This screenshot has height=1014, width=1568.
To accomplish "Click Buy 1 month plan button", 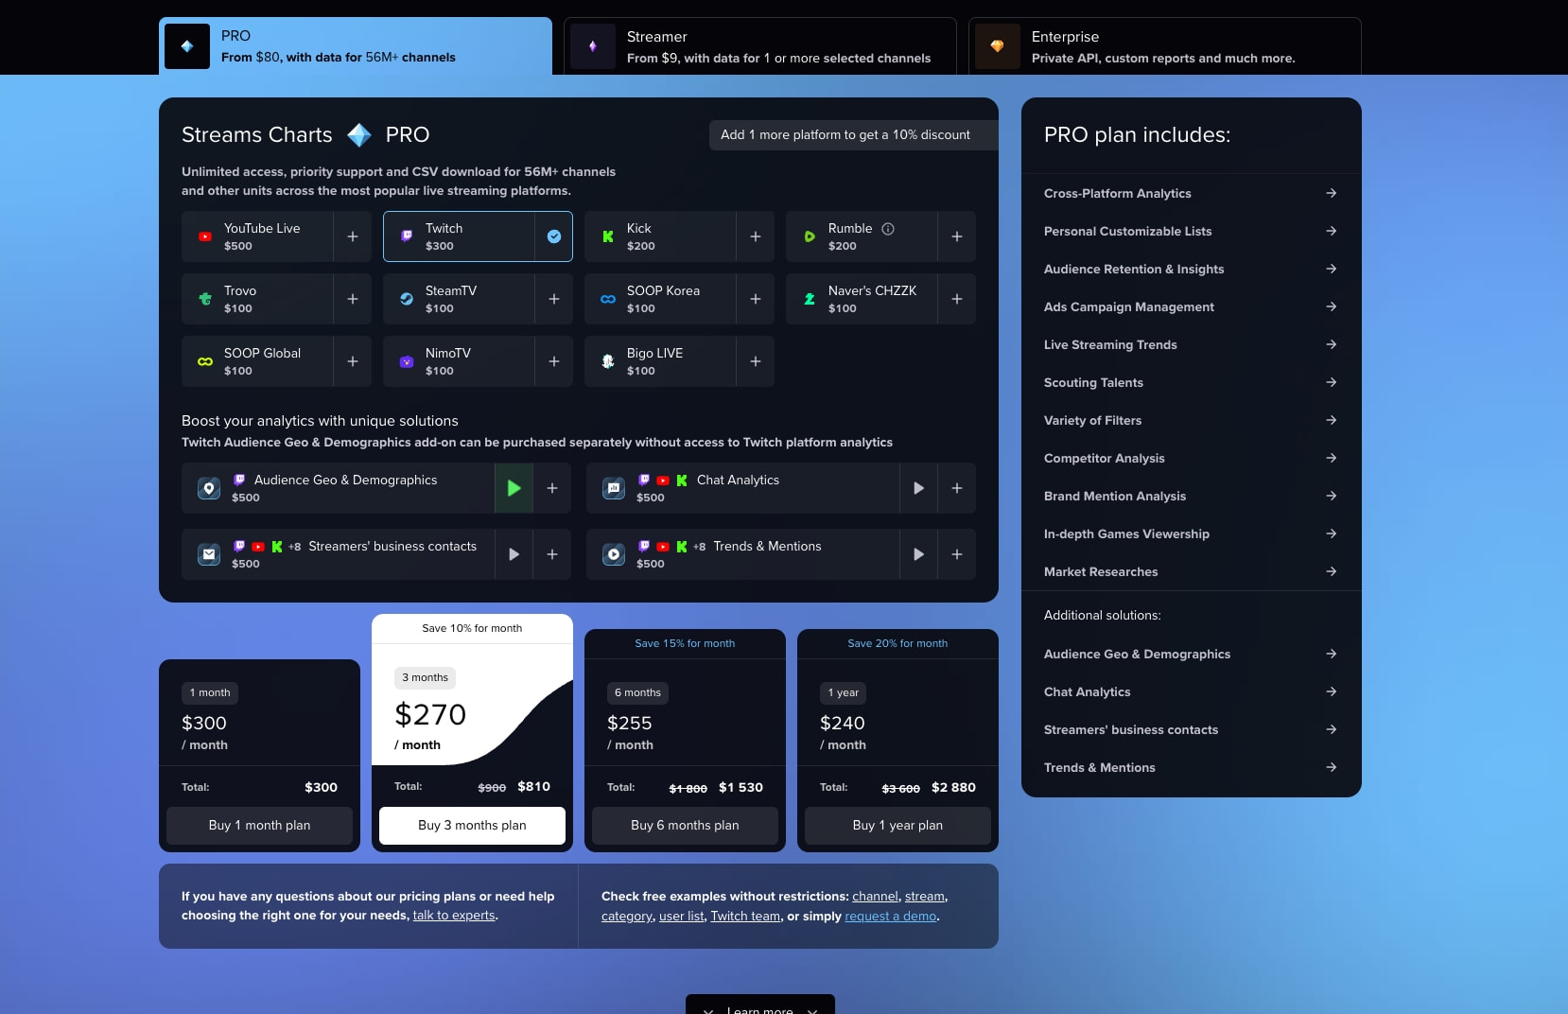I will click(259, 826).
